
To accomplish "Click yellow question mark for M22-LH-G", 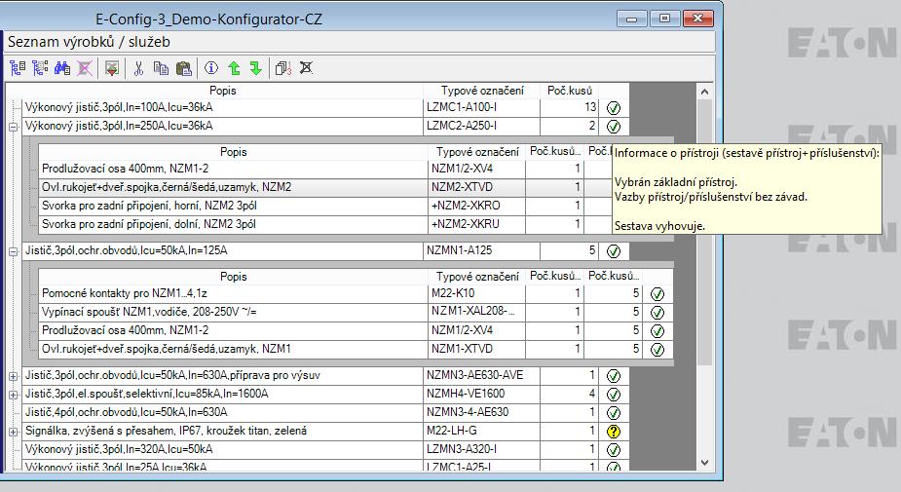I will (x=613, y=431).
